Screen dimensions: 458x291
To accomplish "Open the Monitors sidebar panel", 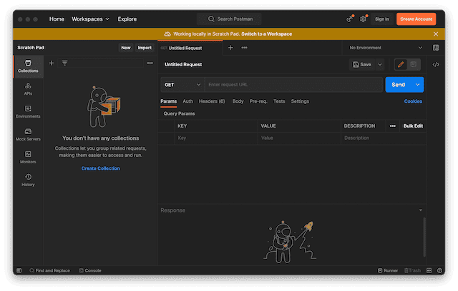I will [x=28, y=157].
